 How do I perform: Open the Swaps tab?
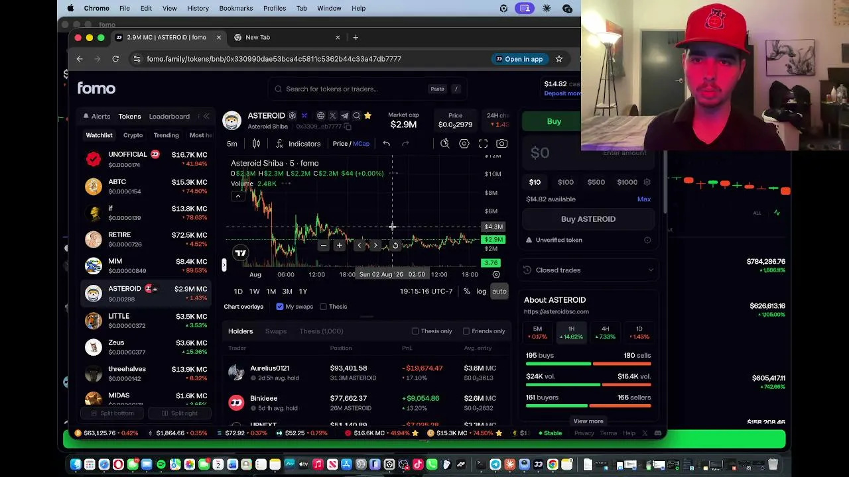[276, 331]
